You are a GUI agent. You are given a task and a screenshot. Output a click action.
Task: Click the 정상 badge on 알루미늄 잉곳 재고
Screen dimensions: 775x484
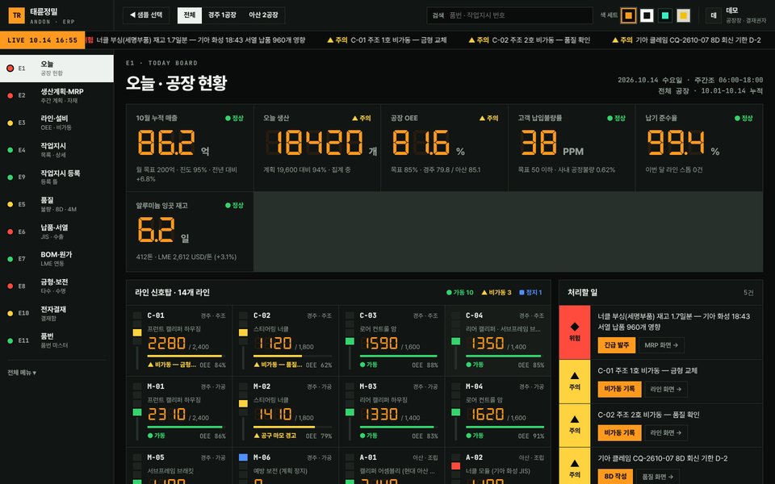click(x=234, y=205)
